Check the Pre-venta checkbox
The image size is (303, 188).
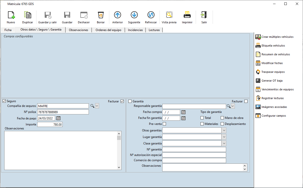[x=164, y=124]
